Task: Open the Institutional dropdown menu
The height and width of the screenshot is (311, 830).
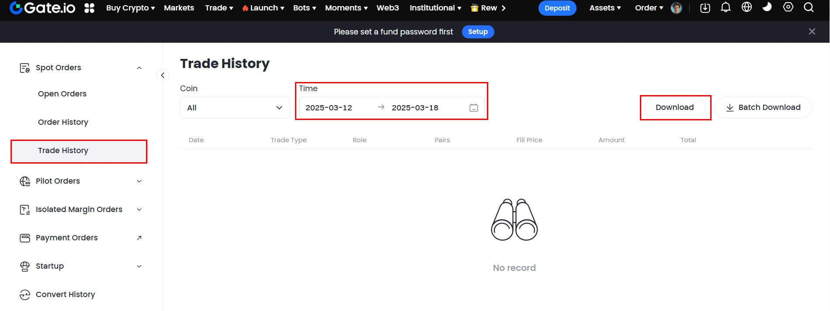Action: point(435,8)
